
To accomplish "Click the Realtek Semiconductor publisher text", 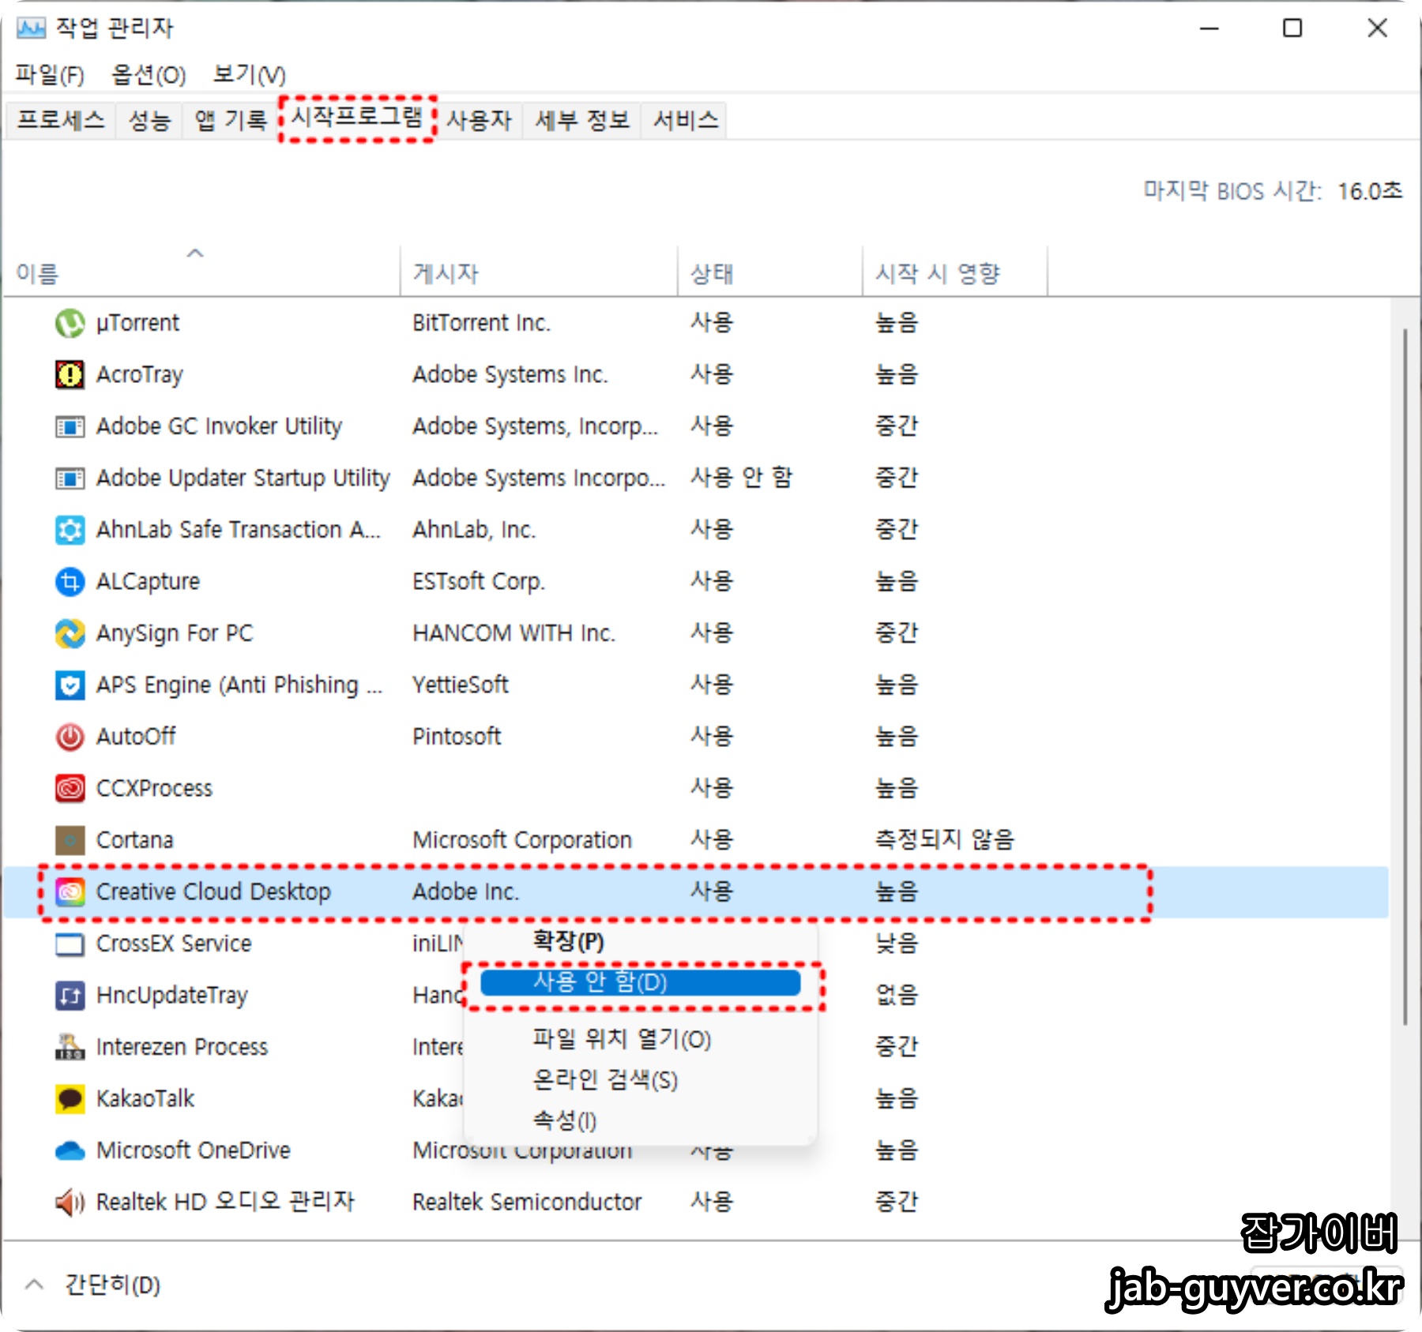I will (527, 1203).
